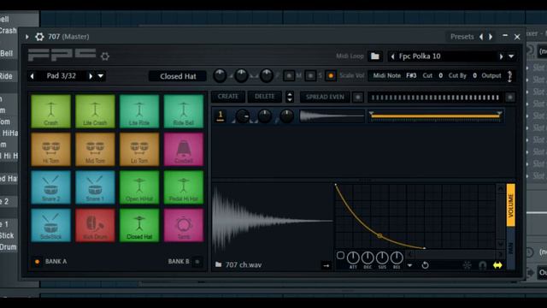
Task: Click the SPREAD EVEN button
Action: [325, 97]
